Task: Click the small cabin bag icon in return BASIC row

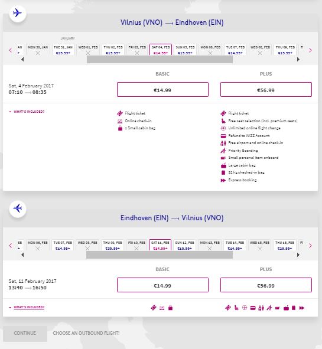Action: [170, 308]
